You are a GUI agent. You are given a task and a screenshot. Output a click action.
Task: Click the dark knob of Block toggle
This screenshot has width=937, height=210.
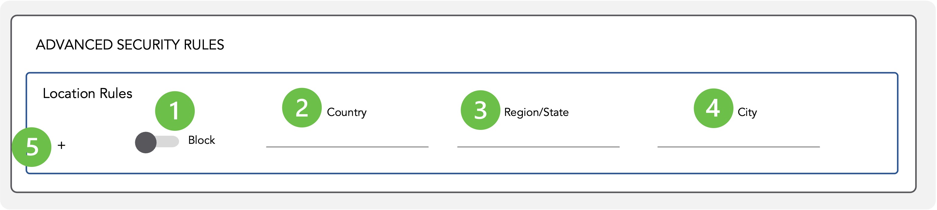(146, 142)
